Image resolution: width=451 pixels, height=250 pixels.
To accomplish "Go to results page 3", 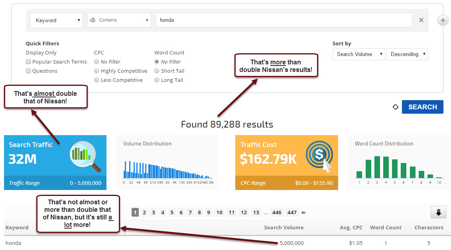I will pyautogui.click(x=154, y=213).
